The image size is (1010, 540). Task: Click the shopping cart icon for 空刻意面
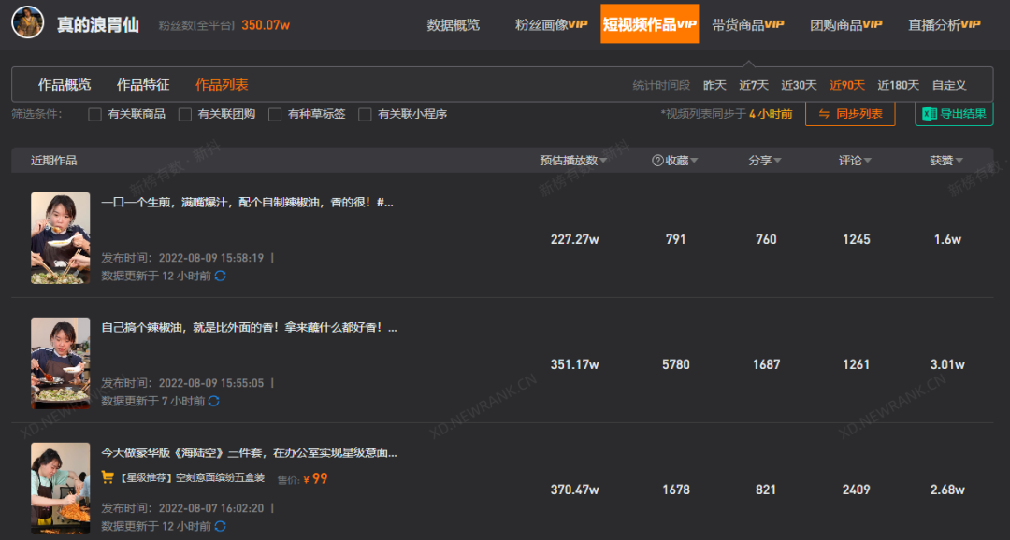tap(108, 477)
